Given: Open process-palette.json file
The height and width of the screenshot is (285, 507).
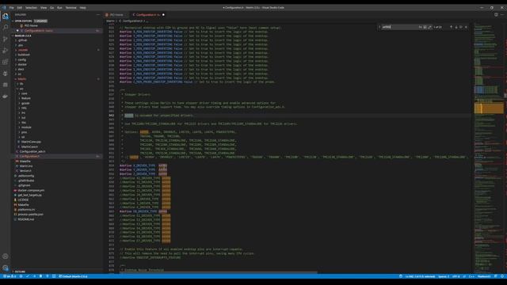Looking at the screenshot, I should pos(30,215).
